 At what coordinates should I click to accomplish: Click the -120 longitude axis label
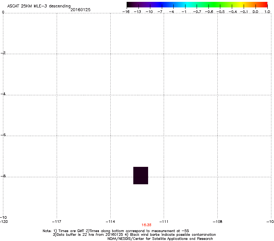(x=4, y=222)
